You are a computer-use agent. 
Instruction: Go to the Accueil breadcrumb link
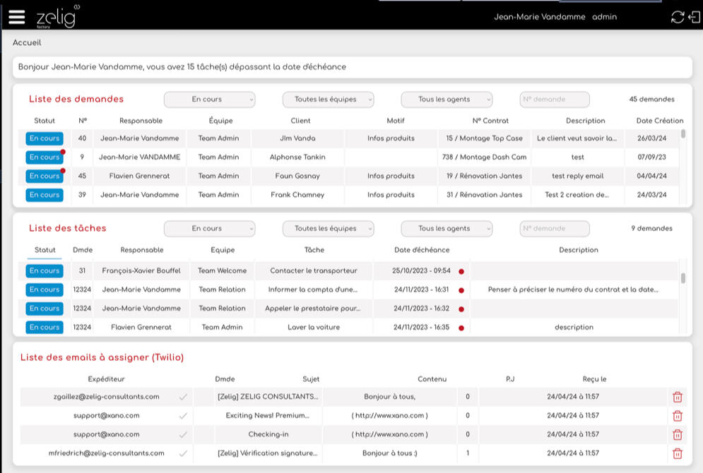tap(27, 42)
